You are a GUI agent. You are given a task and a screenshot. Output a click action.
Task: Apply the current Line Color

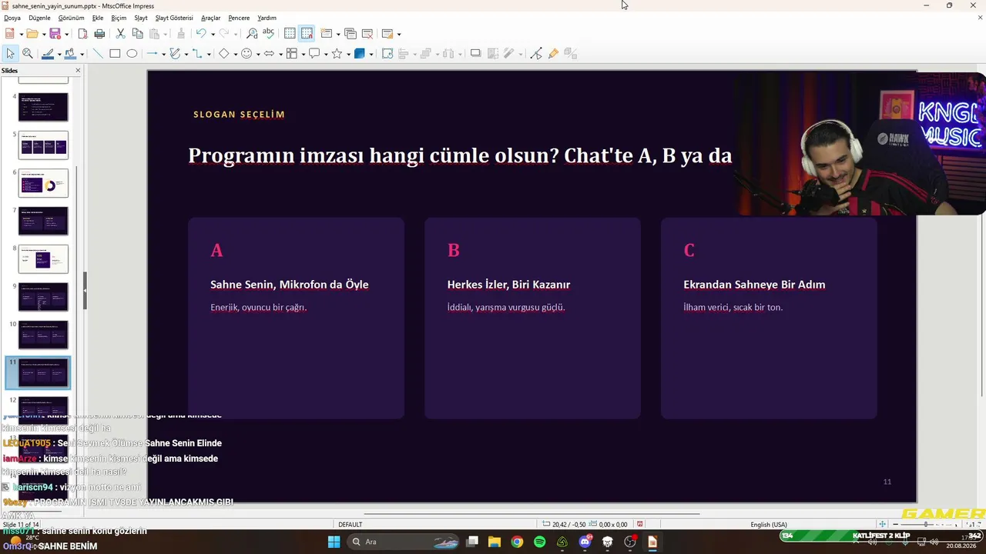click(x=48, y=54)
